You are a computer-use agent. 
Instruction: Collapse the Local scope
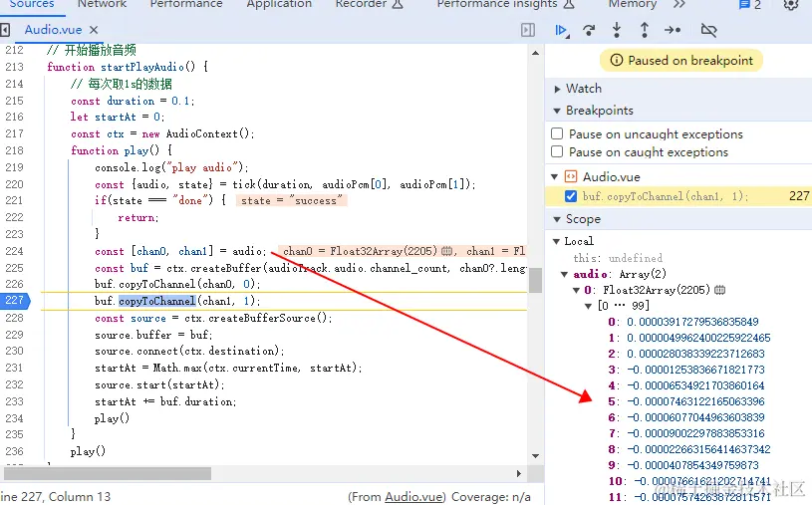click(x=556, y=241)
